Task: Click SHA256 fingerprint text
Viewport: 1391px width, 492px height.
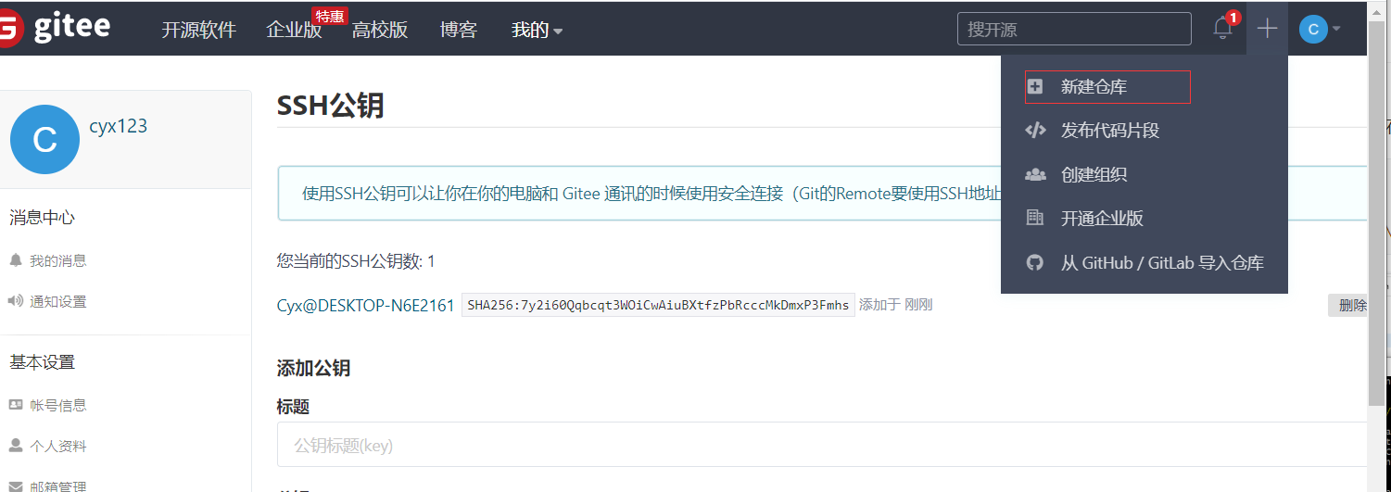Action: point(658,305)
